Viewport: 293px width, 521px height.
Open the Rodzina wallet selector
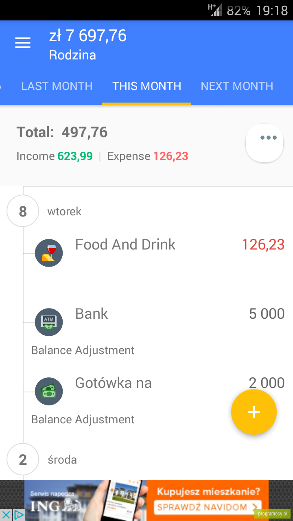(x=72, y=55)
